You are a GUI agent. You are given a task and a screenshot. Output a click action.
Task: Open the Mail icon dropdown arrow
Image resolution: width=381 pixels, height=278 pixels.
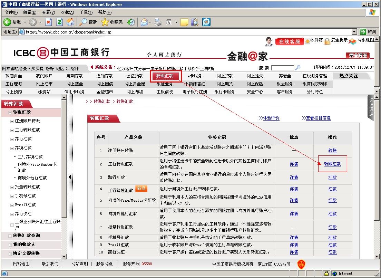pyautogui.click(x=150, y=22)
